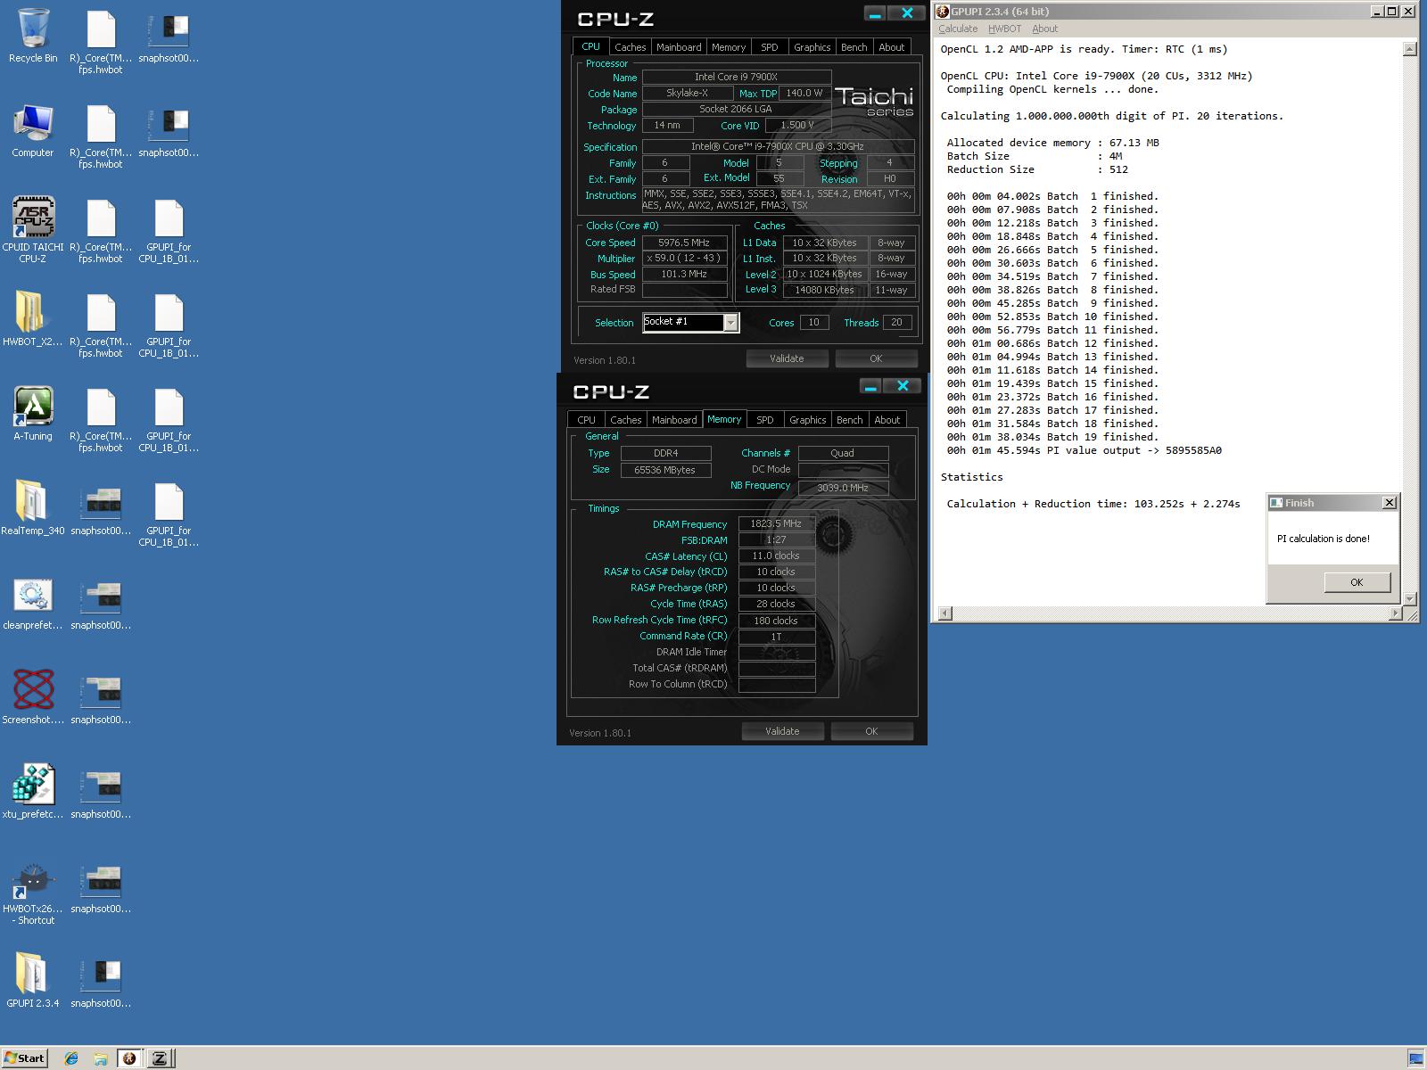Click GPUPI horizontal scrollbar right arrow
The height and width of the screenshot is (1070, 1427).
[1396, 613]
